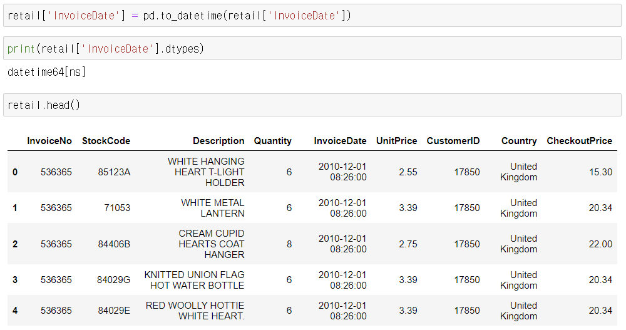Image resolution: width=626 pixels, height=330 pixels.
Task: Click the Country column header
Action: point(519,141)
